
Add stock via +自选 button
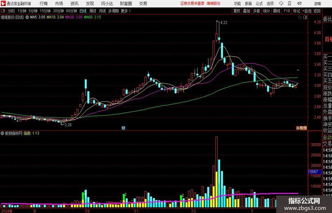click(307, 11)
